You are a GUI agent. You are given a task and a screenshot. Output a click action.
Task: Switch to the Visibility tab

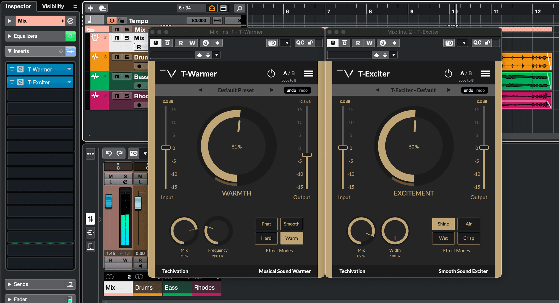point(52,6)
